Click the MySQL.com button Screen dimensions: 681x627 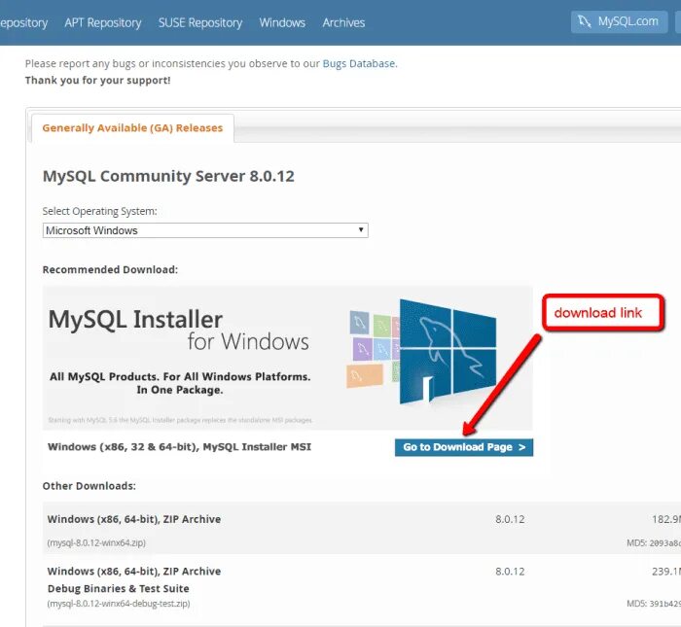619,21
